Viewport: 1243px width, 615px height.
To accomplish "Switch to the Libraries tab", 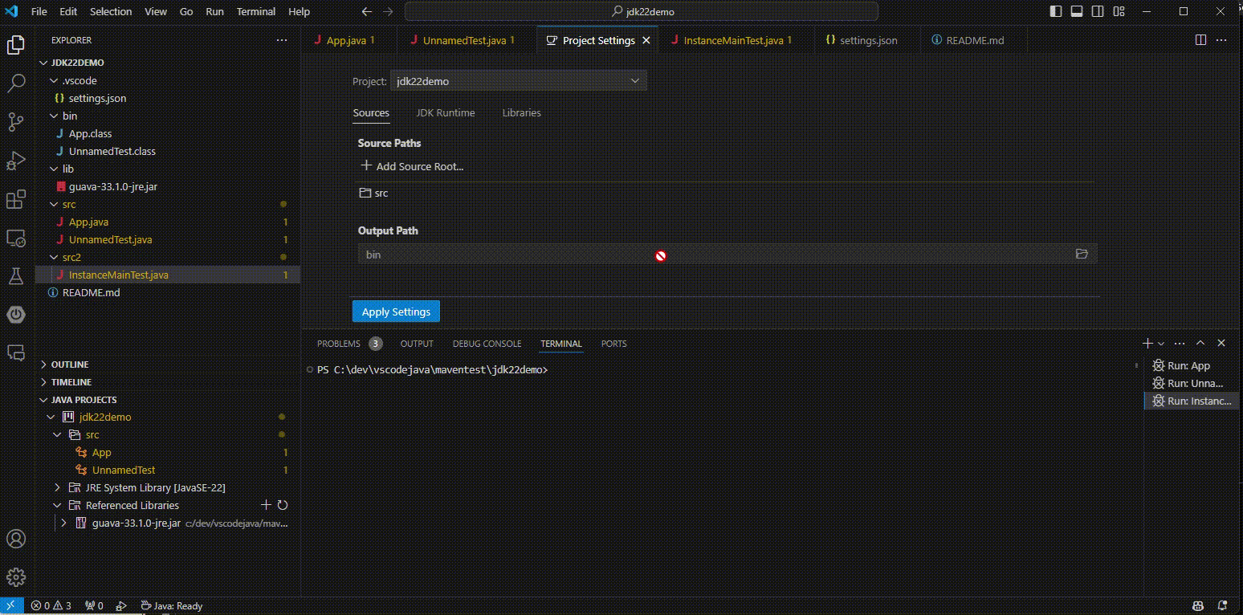I will (522, 113).
